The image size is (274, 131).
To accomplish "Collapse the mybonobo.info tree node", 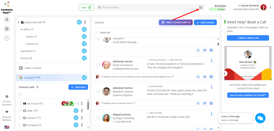I will tap(19, 22).
